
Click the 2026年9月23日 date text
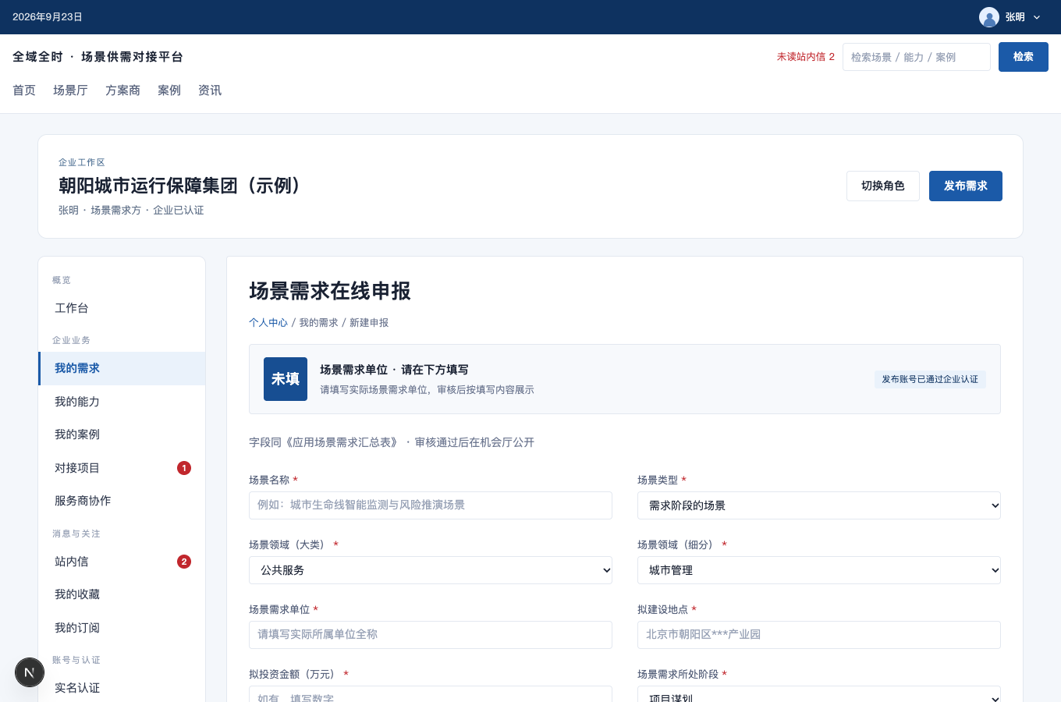pyautogui.click(x=48, y=17)
